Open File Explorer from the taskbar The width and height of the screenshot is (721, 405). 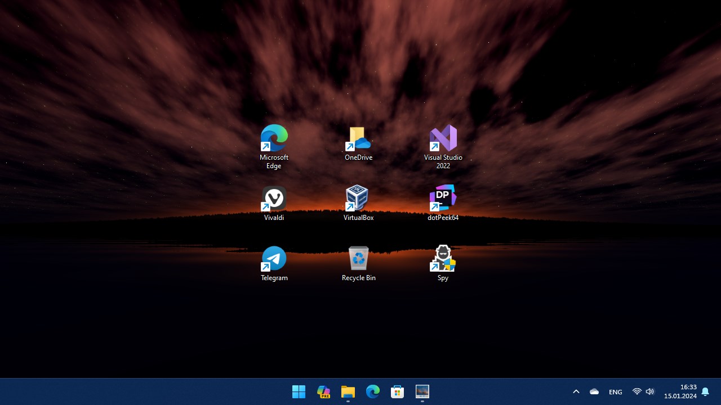tap(348, 391)
